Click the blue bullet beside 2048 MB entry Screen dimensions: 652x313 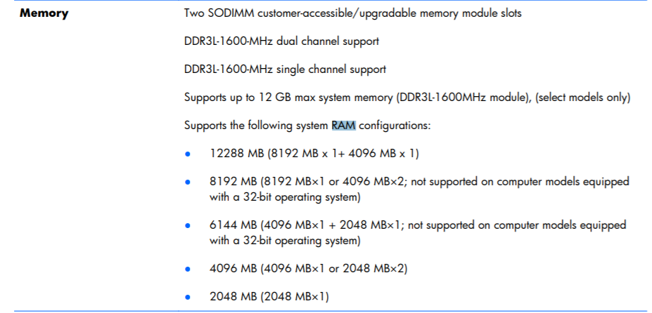tap(188, 298)
